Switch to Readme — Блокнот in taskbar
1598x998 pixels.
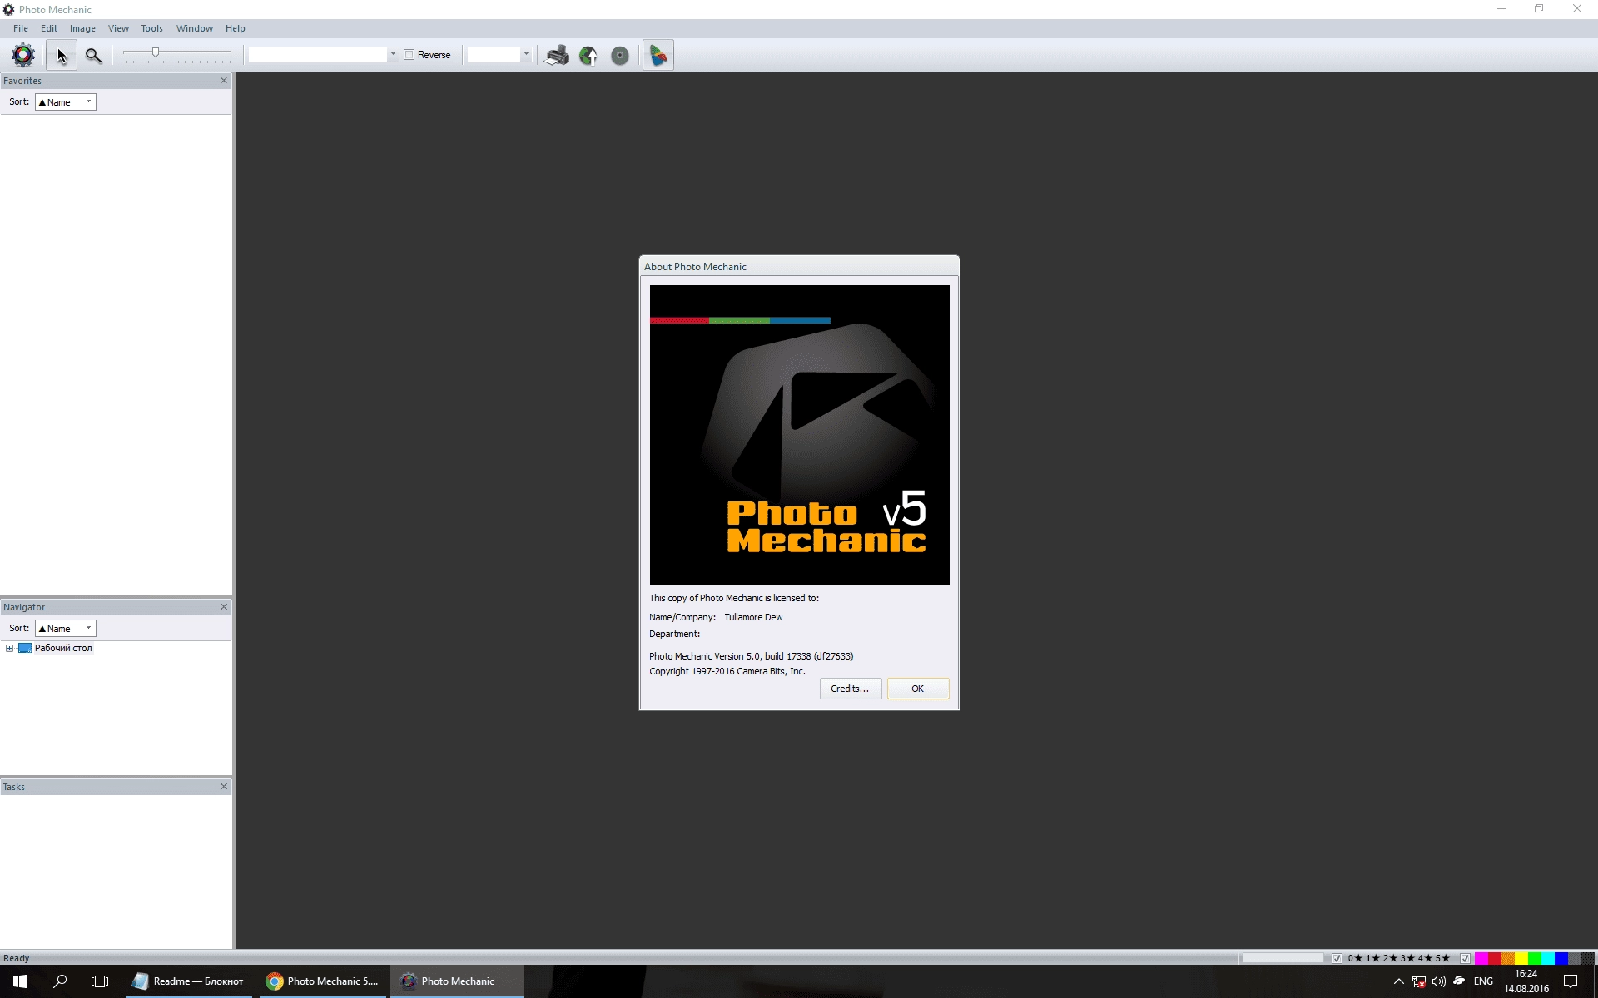click(x=188, y=981)
